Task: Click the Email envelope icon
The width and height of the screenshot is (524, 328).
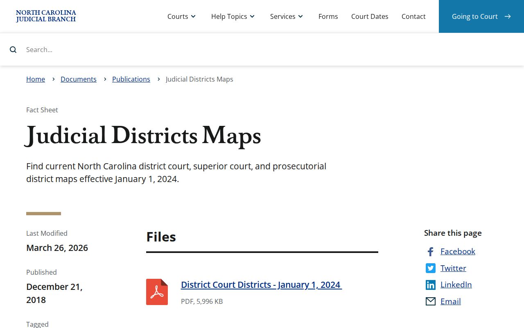Action: click(x=430, y=302)
